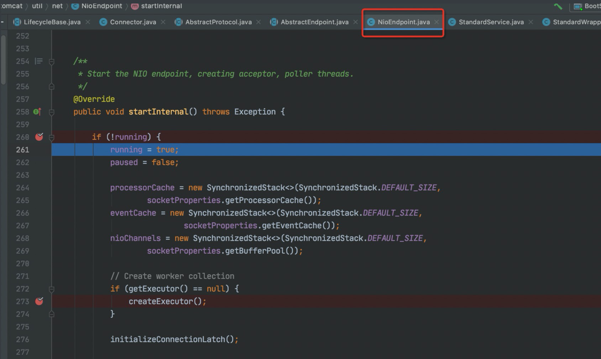Toggle rendered doc view icon on line 254
This screenshot has width=601, height=359.
point(39,61)
